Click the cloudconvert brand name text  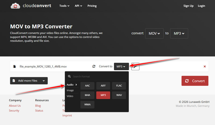(37, 6)
